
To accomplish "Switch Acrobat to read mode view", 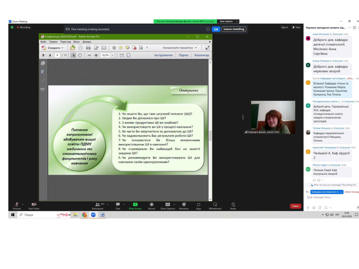I will 208,48.
